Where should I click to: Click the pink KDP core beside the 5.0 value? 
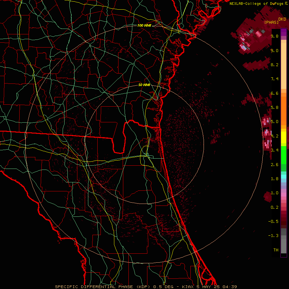pyautogui.click(x=266, y=122)
